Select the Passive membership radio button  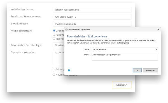[x=54, y=35]
